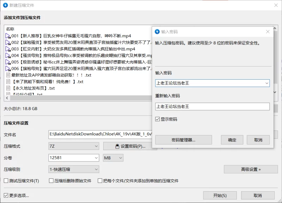Confirm the password with 确定
The height and width of the screenshot is (203, 282).
(232, 140)
